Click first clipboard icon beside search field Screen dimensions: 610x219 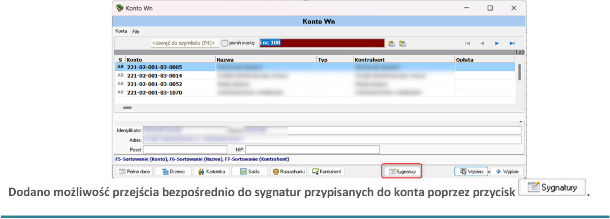(x=391, y=43)
